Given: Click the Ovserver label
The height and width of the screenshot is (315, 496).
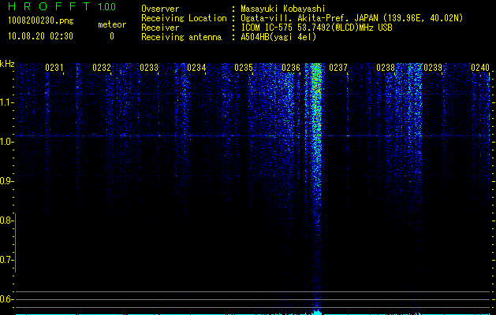Looking at the screenshot, I should [x=160, y=9].
